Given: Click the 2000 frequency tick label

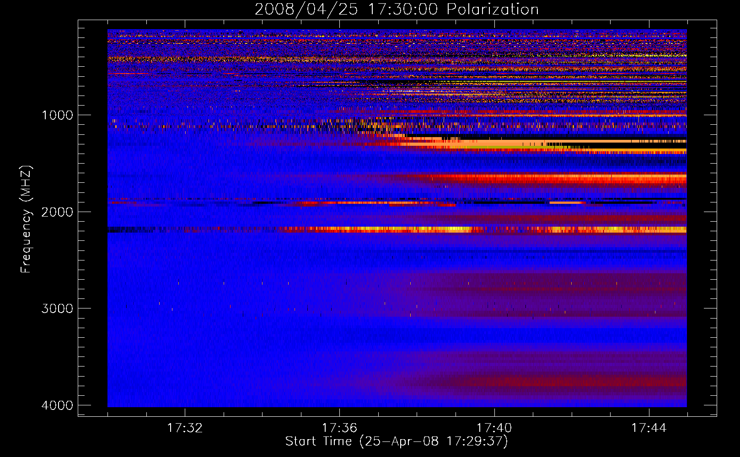Looking at the screenshot, I should coord(57,212).
